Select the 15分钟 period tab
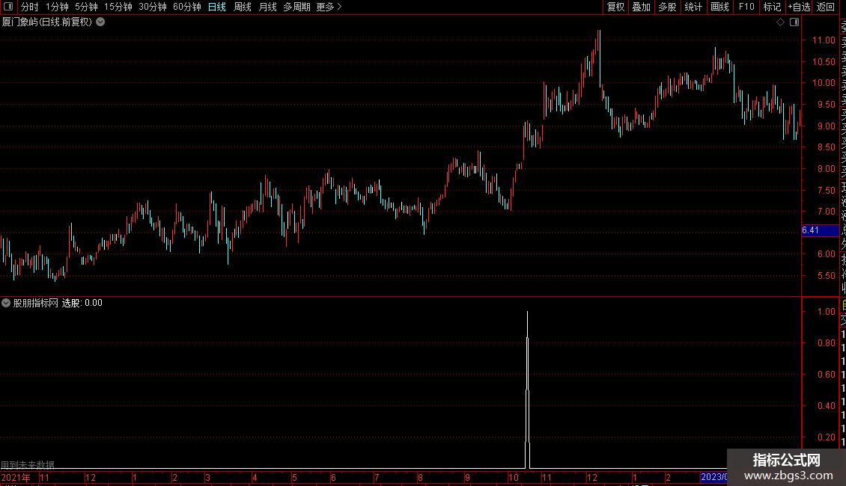 click(118, 7)
